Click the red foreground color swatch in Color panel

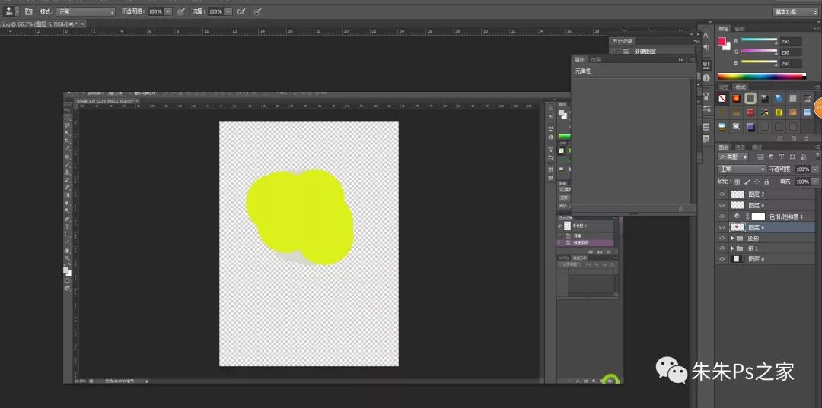click(722, 42)
